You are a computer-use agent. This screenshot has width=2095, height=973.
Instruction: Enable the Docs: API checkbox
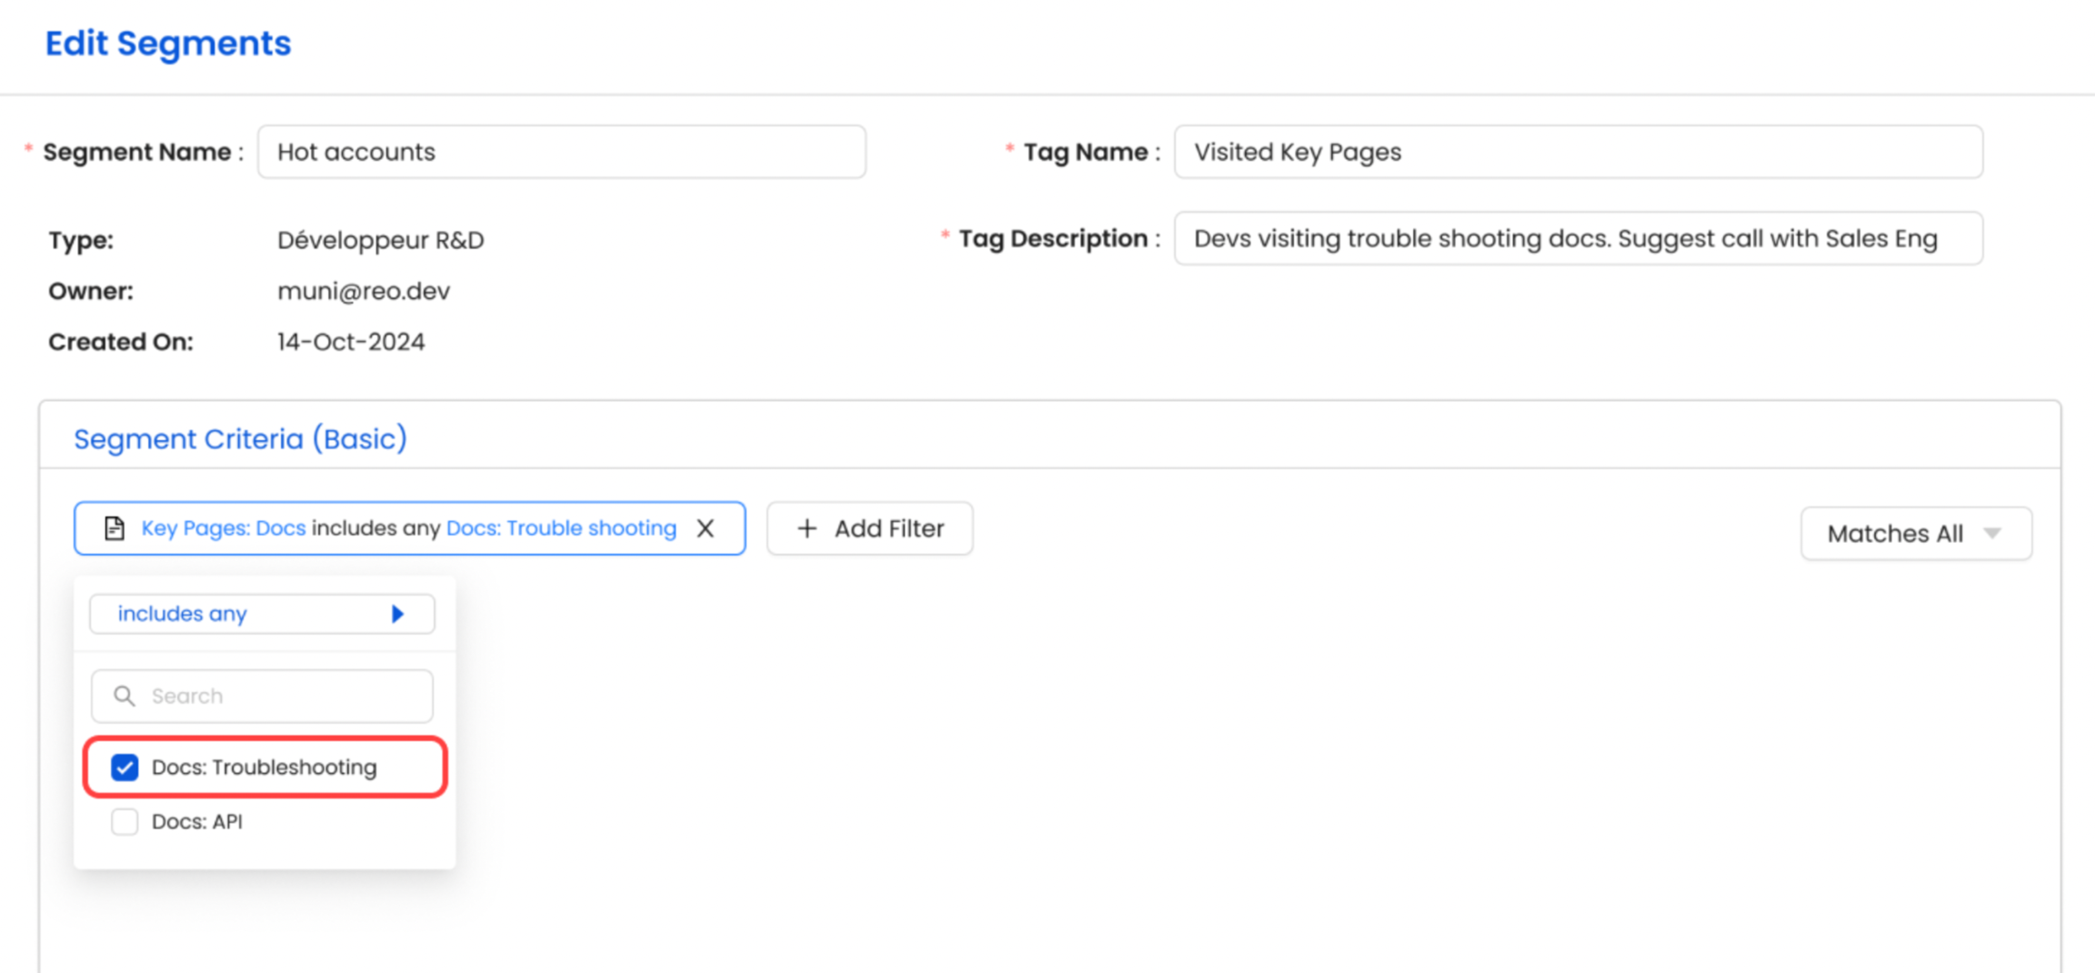click(125, 822)
